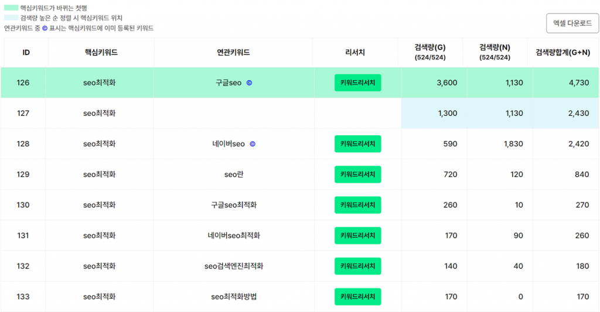The height and width of the screenshot is (312, 600).
Task: Select the 핵심키워드 column header
Action: (x=101, y=52)
